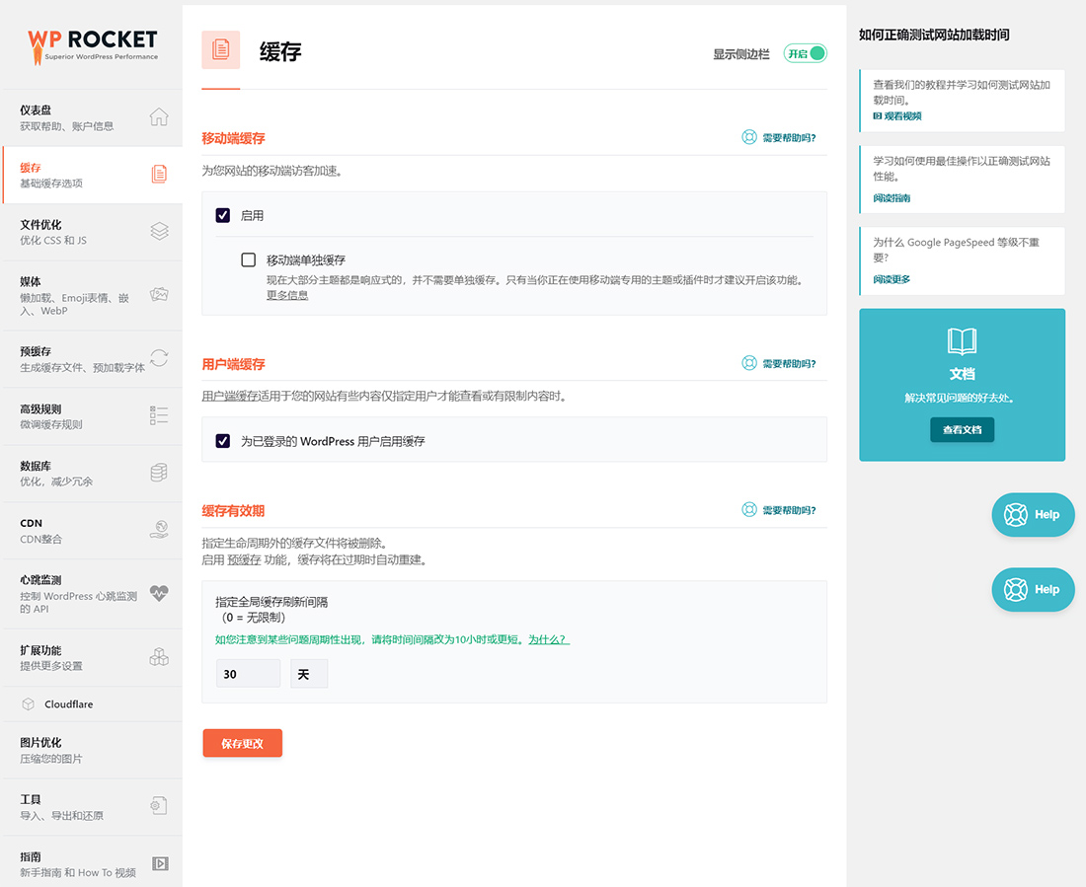
Task: Enable the 移动端单独缓存 checkbox
Action: click(x=249, y=260)
